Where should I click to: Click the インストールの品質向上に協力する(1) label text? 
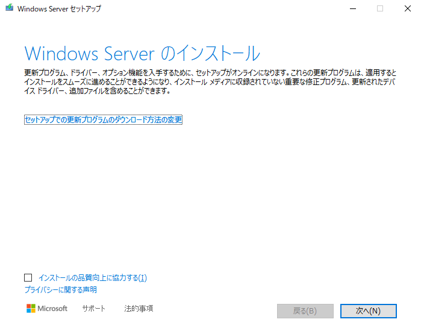tap(92, 278)
